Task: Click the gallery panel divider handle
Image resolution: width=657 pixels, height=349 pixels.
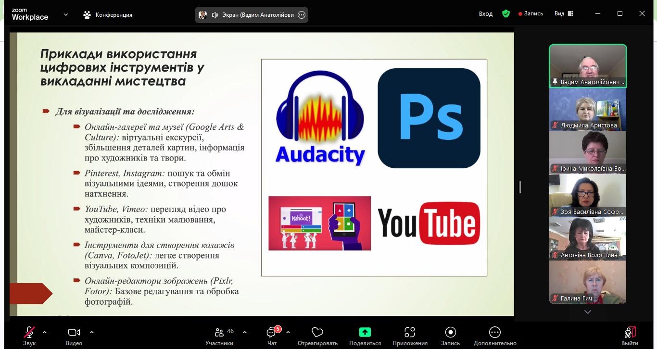Action: tap(520, 187)
